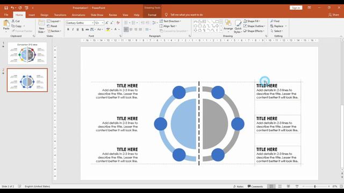
Task: Justify the paragraph text
Action: [x=141, y=29]
